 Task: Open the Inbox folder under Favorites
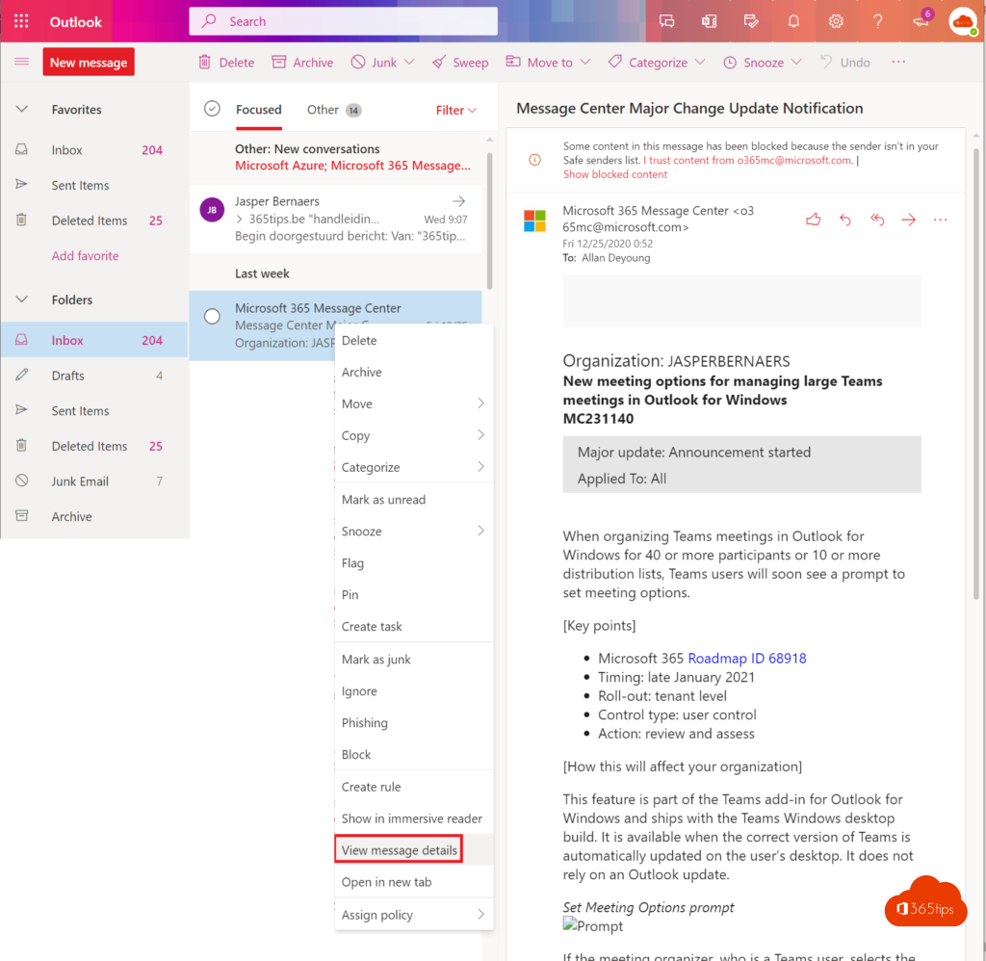coord(94,149)
